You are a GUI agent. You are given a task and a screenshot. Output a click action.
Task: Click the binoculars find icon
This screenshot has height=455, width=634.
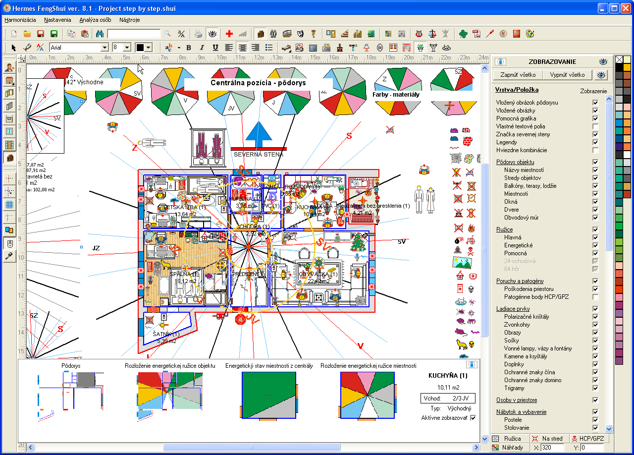click(x=99, y=34)
